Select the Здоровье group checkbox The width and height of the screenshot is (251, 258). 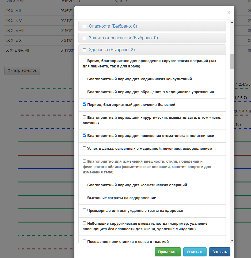[x=84, y=50]
